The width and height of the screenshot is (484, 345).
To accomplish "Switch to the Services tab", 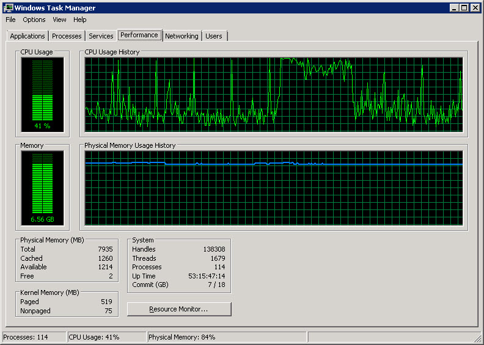I will point(101,36).
